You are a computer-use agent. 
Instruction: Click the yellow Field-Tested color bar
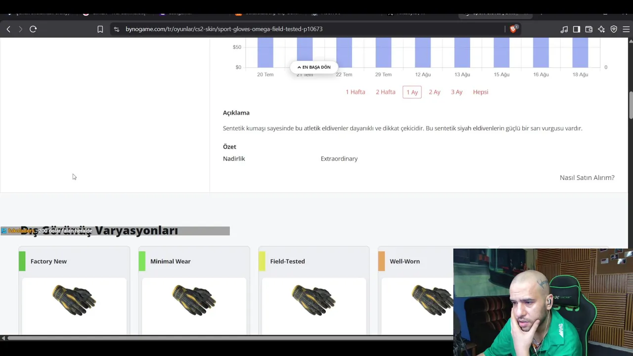262,261
